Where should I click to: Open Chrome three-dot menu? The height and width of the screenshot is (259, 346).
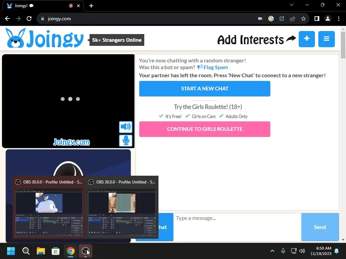(339, 19)
